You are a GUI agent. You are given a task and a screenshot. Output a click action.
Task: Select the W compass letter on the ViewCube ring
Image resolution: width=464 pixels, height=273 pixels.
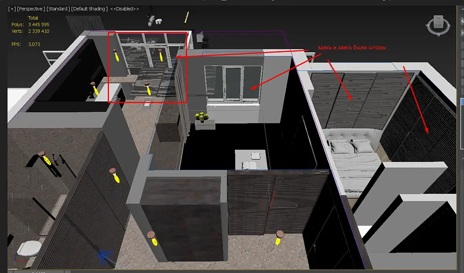pyautogui.click(x=427, y=26)
